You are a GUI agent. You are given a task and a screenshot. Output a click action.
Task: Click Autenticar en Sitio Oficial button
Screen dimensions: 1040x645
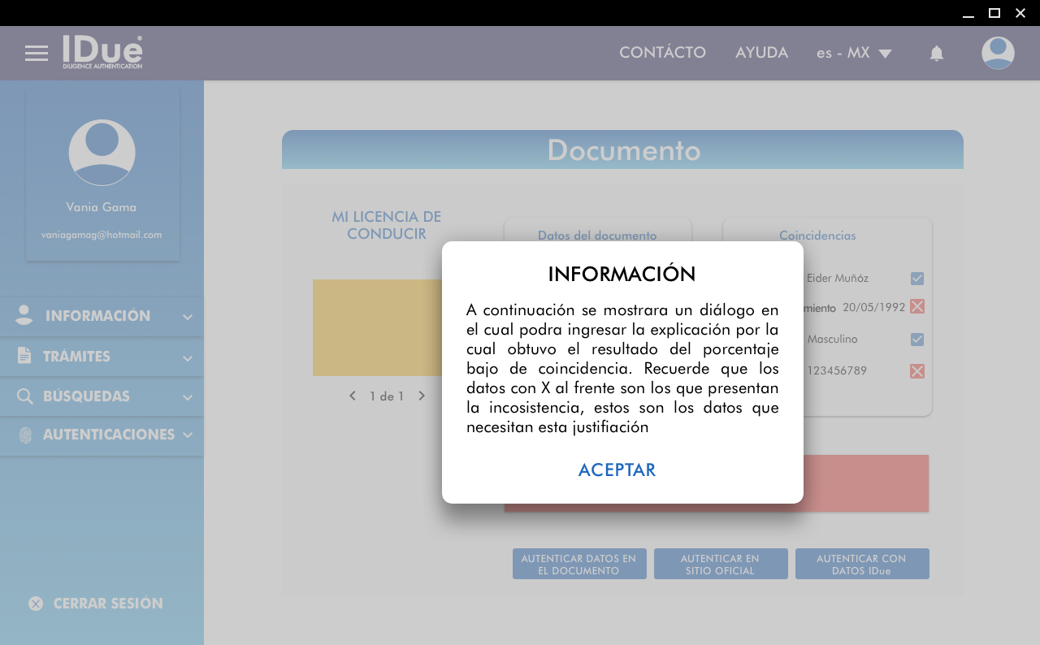tap(721, 565)
